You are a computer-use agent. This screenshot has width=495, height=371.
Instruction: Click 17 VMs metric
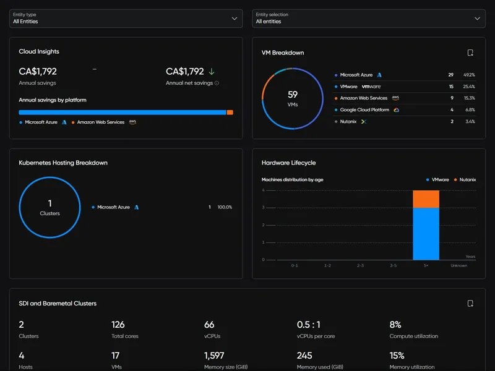(x=116, y=360)
